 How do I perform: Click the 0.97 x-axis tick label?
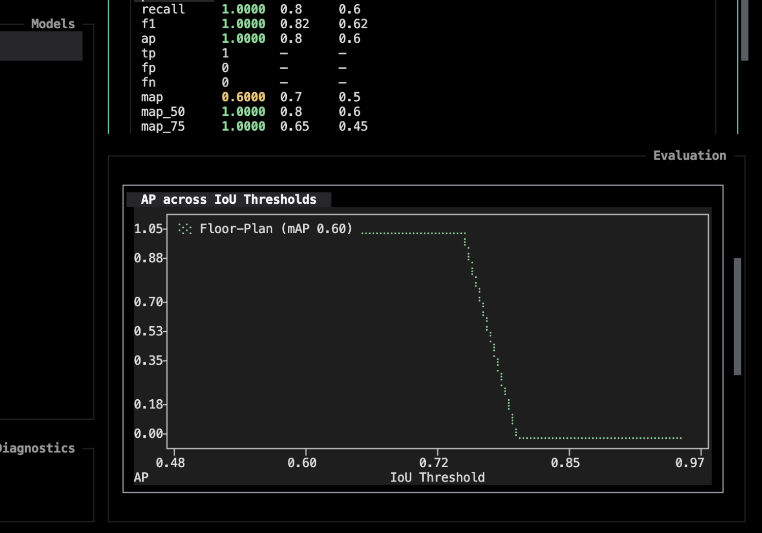[689, 463]
